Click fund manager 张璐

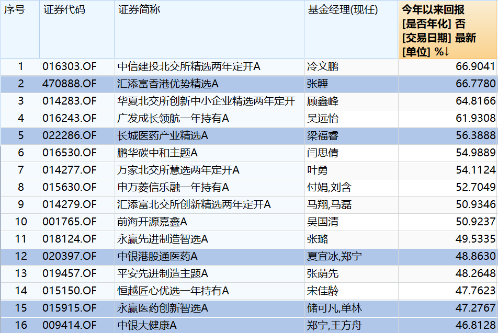point(318,239)
